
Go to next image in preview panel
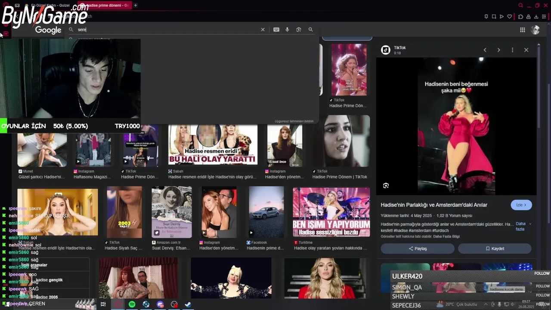click(x=498, y=50)
